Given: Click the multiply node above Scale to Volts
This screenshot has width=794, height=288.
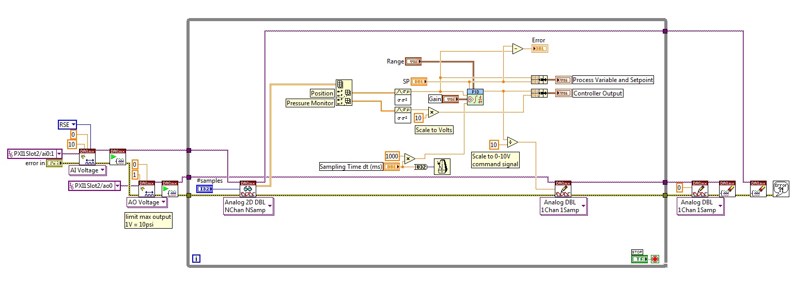Looking at the screenshot, I should pyautogui.click(x=433, y=113).
